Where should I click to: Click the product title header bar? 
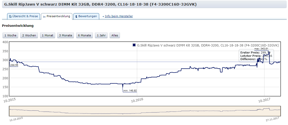[x=144, y=5]
